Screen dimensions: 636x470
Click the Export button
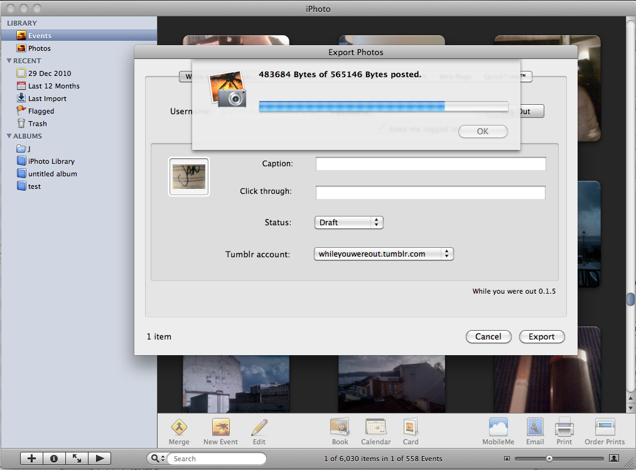[541, 336]
